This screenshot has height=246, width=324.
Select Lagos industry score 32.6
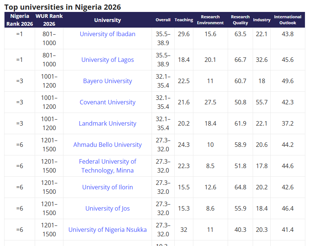pos(262,60)
